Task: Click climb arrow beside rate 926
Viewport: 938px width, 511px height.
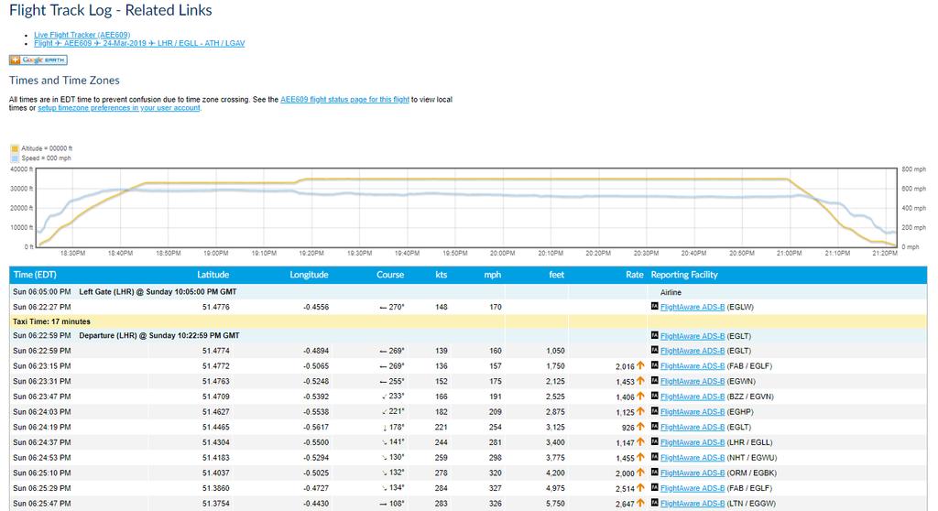Action: coord(640,426)
